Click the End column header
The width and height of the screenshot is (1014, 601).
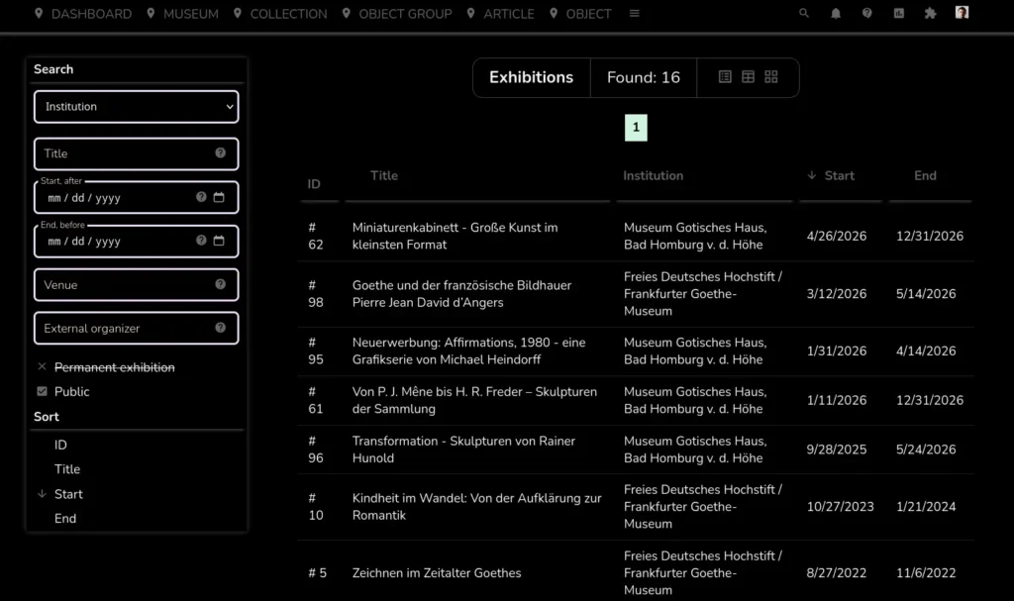pos(926,175)
